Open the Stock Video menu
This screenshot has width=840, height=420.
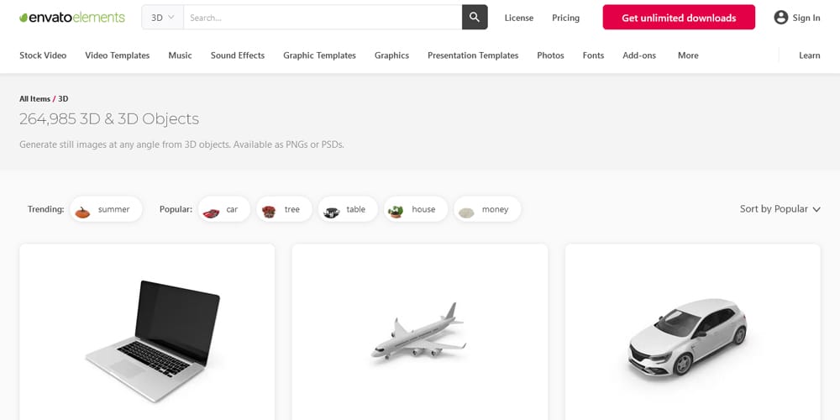pyautogui.click(x=43, y=55)
